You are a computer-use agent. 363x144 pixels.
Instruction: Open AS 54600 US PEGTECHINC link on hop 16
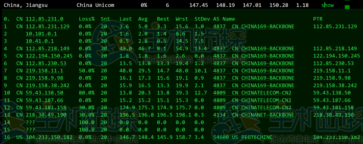243,137
